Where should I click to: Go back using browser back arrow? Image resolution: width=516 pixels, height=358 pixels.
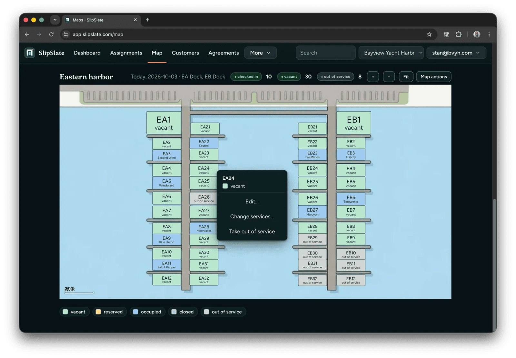tap(27, 34)
